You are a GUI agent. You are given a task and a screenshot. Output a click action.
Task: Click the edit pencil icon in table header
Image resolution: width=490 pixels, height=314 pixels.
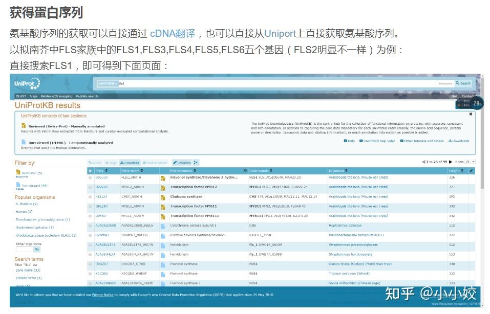(472, 171)
